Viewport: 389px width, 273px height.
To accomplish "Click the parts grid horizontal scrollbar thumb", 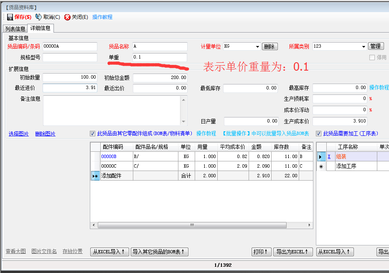I will pyautogui.click(x=192, y=225).
